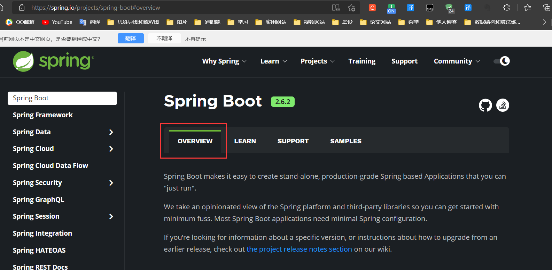This screenshot has width=552, height=270.
Task: Switch to the OVERVIEW tab
Action: (195, 141)
